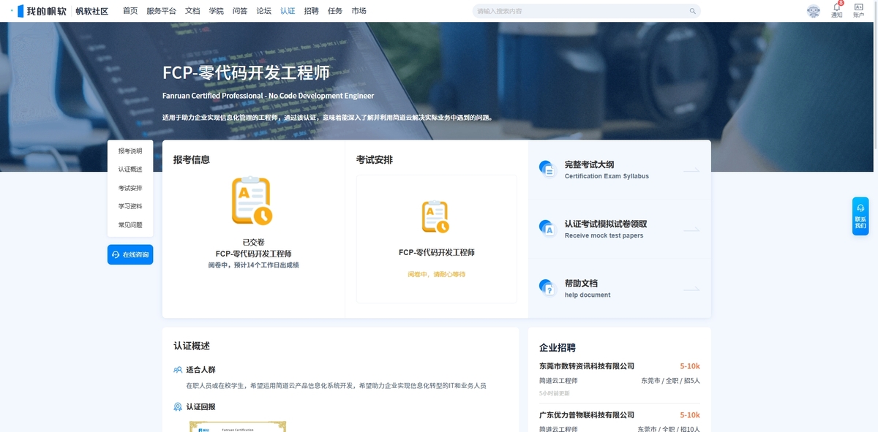Screen dimensions: 878x432
Task: Click 阅卷中，请耐心等待 status text
Action: pyautogui.click(x=437, y=274)
